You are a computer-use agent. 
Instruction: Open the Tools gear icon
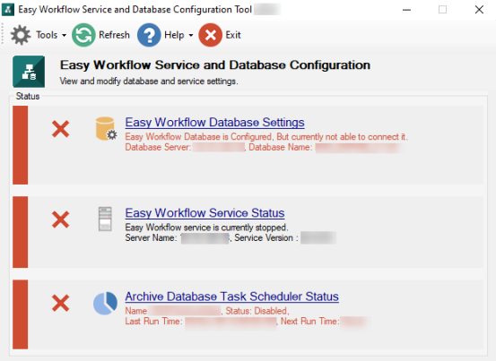point(21,35)
